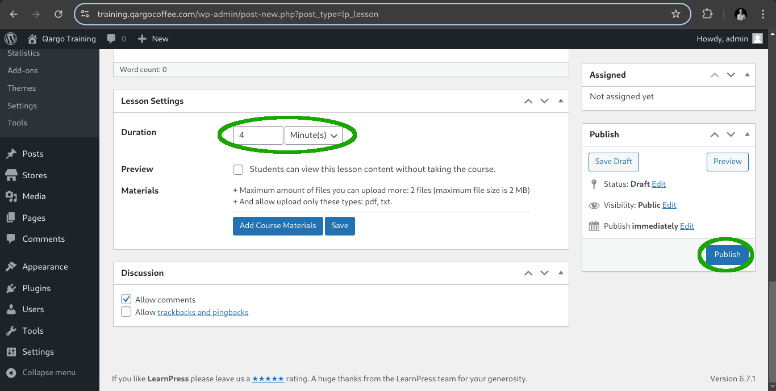
Task: Toggle Publish panel collapse triangle
Action: coord(747,134)
